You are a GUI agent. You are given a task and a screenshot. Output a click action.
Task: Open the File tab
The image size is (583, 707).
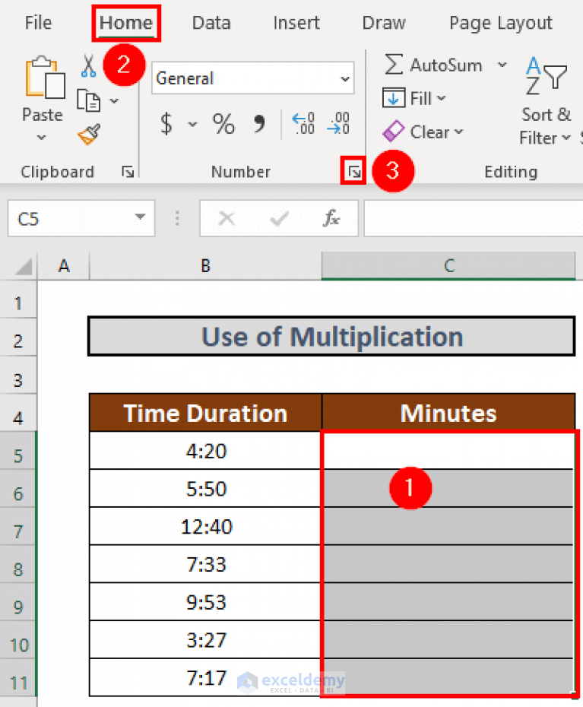[x=38, y=23]
